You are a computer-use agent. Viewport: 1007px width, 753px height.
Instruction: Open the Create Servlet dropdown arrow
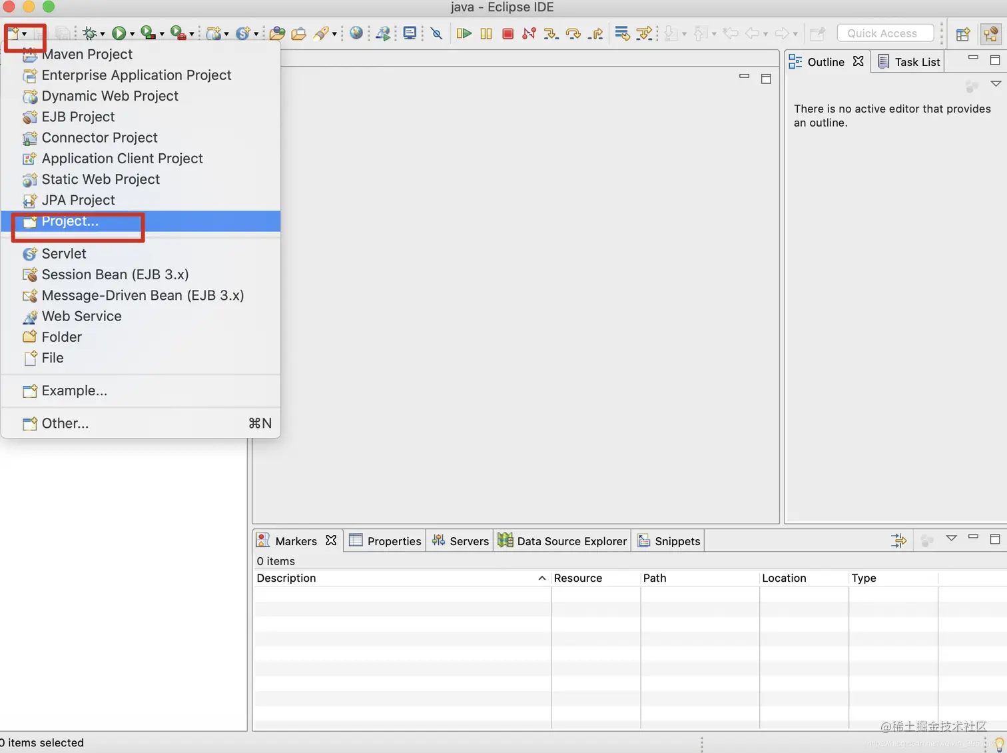coord(256,34)
